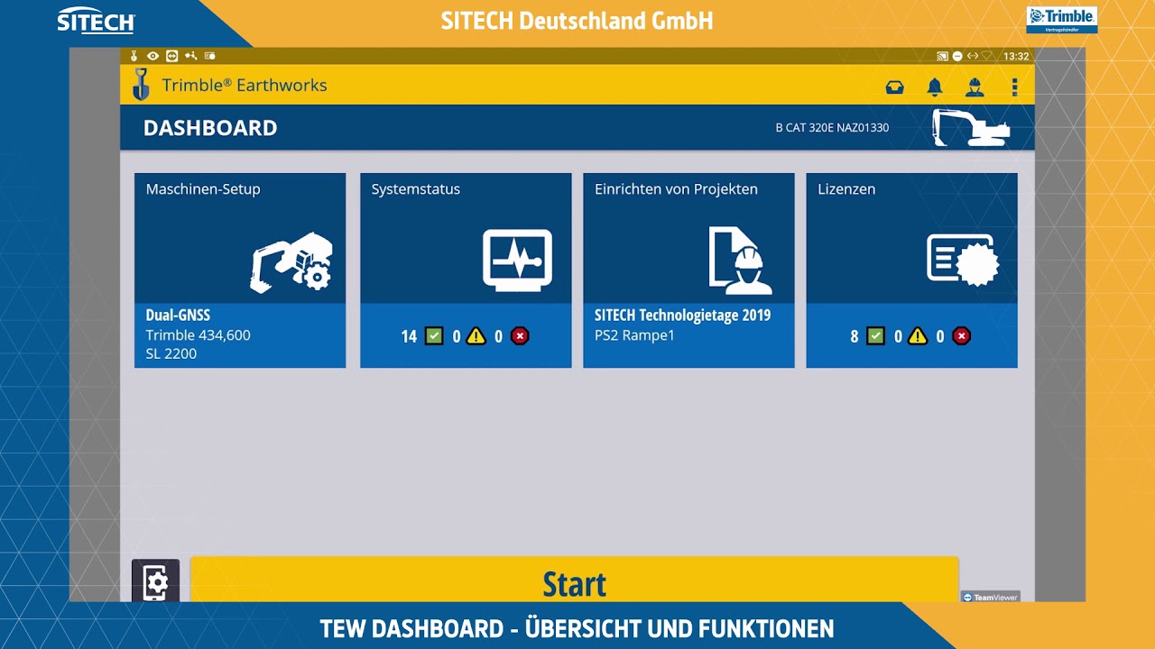Click the excavator with gear icon

coord(291,262)
